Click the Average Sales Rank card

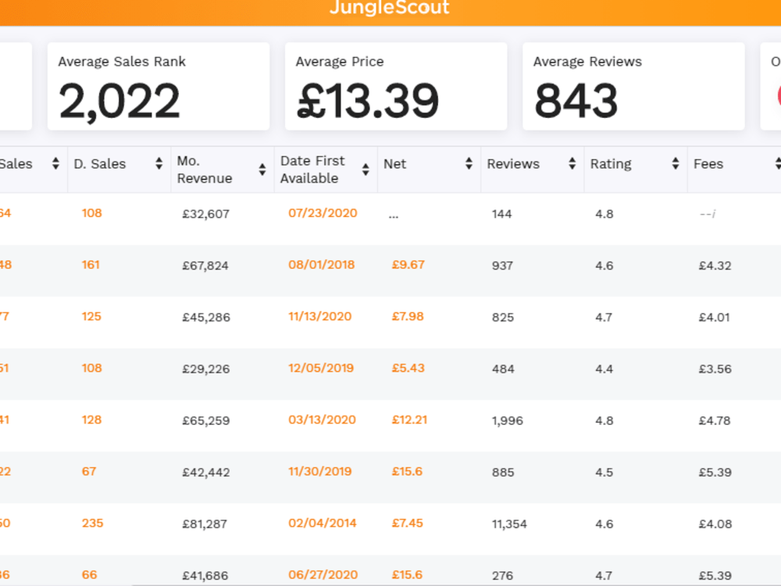click(159, 86)
